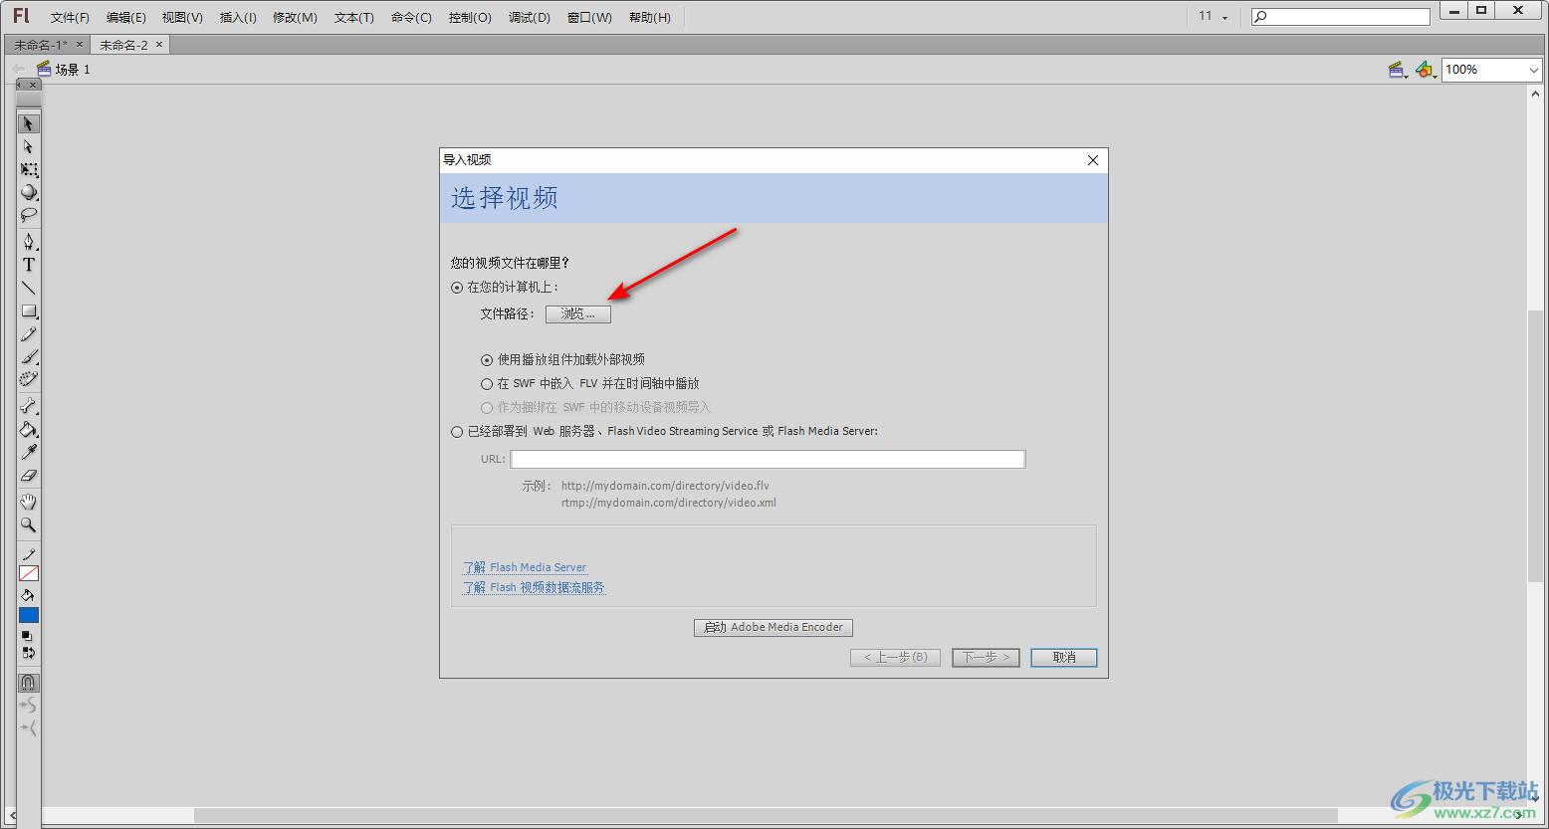Click the URL input field
Screen dimensions: 1549x829
pyautogui.click(x=768, y=460)
